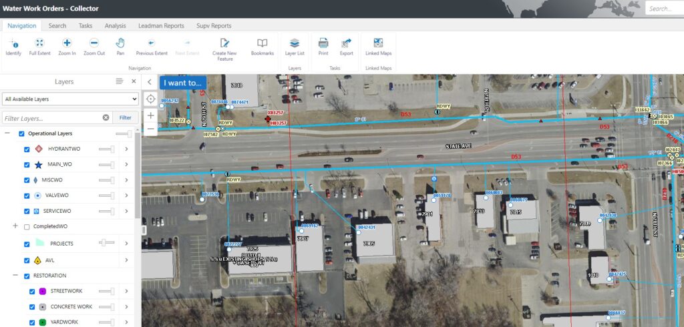Adjust the PROJECTS transparency slider
Viewport: 684px width, 327px height.
pyautogui.click(x=107, y=242)
